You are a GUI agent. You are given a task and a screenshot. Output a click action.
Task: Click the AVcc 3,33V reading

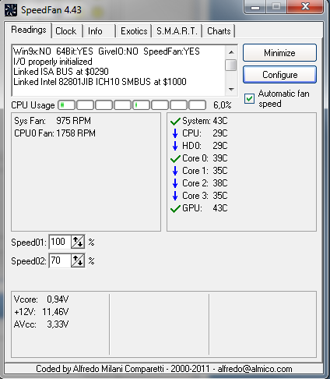pos(41,324)
